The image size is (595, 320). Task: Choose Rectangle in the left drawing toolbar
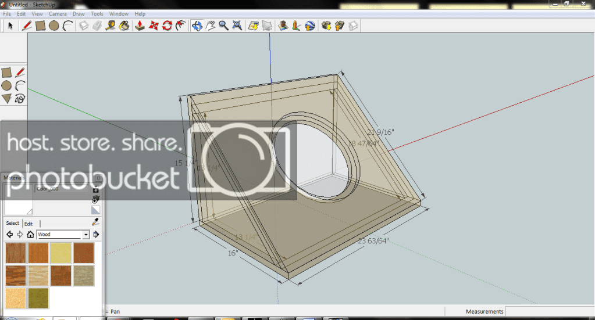click(x=6, y=73)
